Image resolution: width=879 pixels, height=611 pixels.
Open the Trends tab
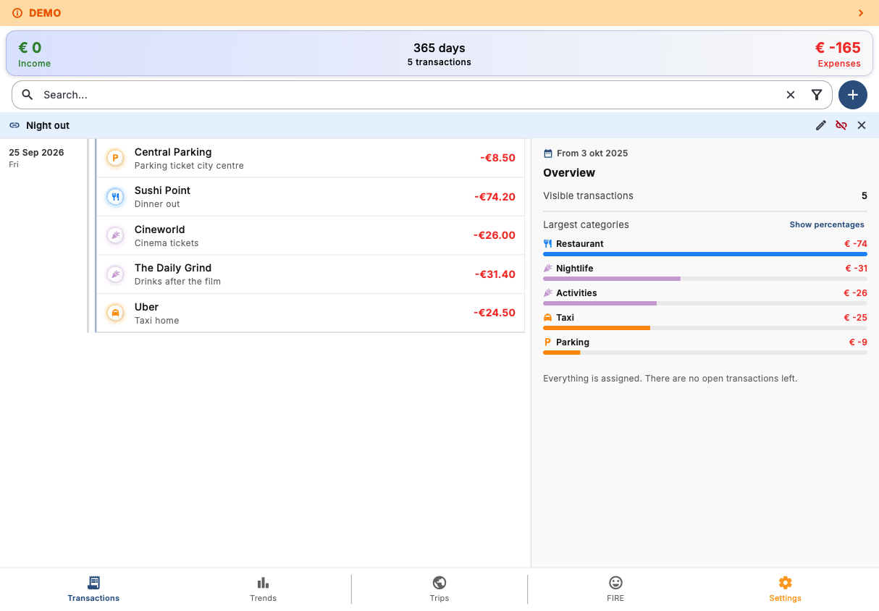click(263, 589)
